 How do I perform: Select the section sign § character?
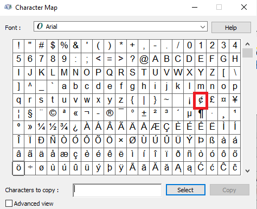[30, 114]
